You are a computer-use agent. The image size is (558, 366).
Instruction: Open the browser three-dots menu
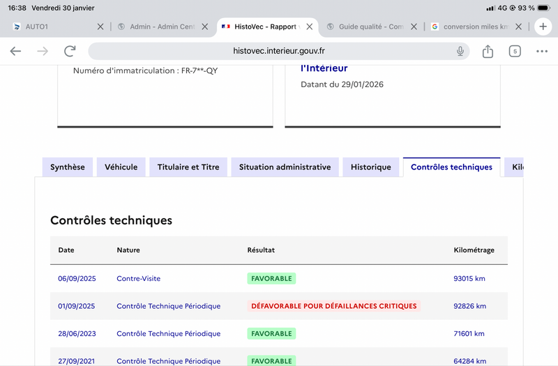(542, 51)
